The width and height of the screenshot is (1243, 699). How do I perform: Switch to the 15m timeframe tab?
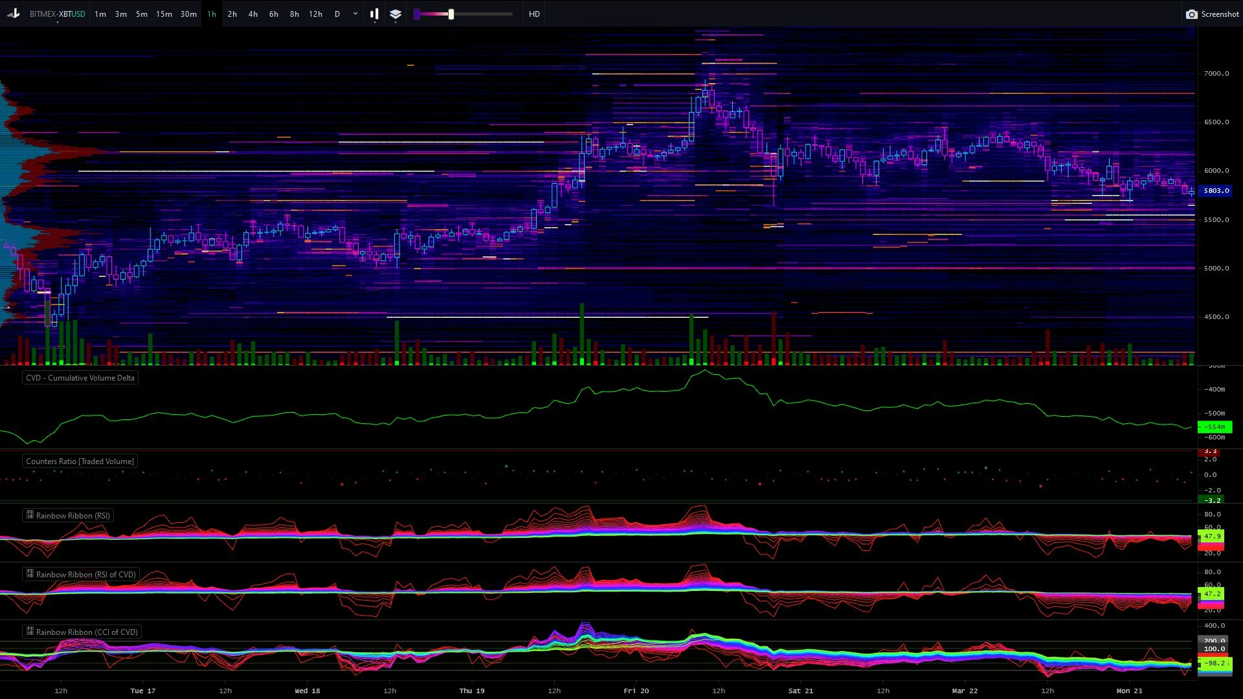(164, 14)
